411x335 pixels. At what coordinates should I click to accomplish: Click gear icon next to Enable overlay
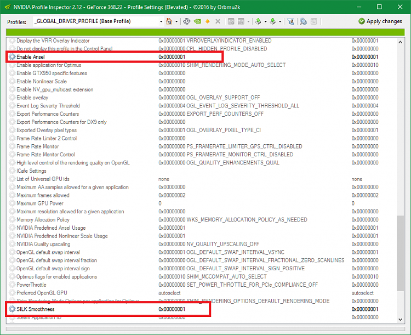pos(12,98)
